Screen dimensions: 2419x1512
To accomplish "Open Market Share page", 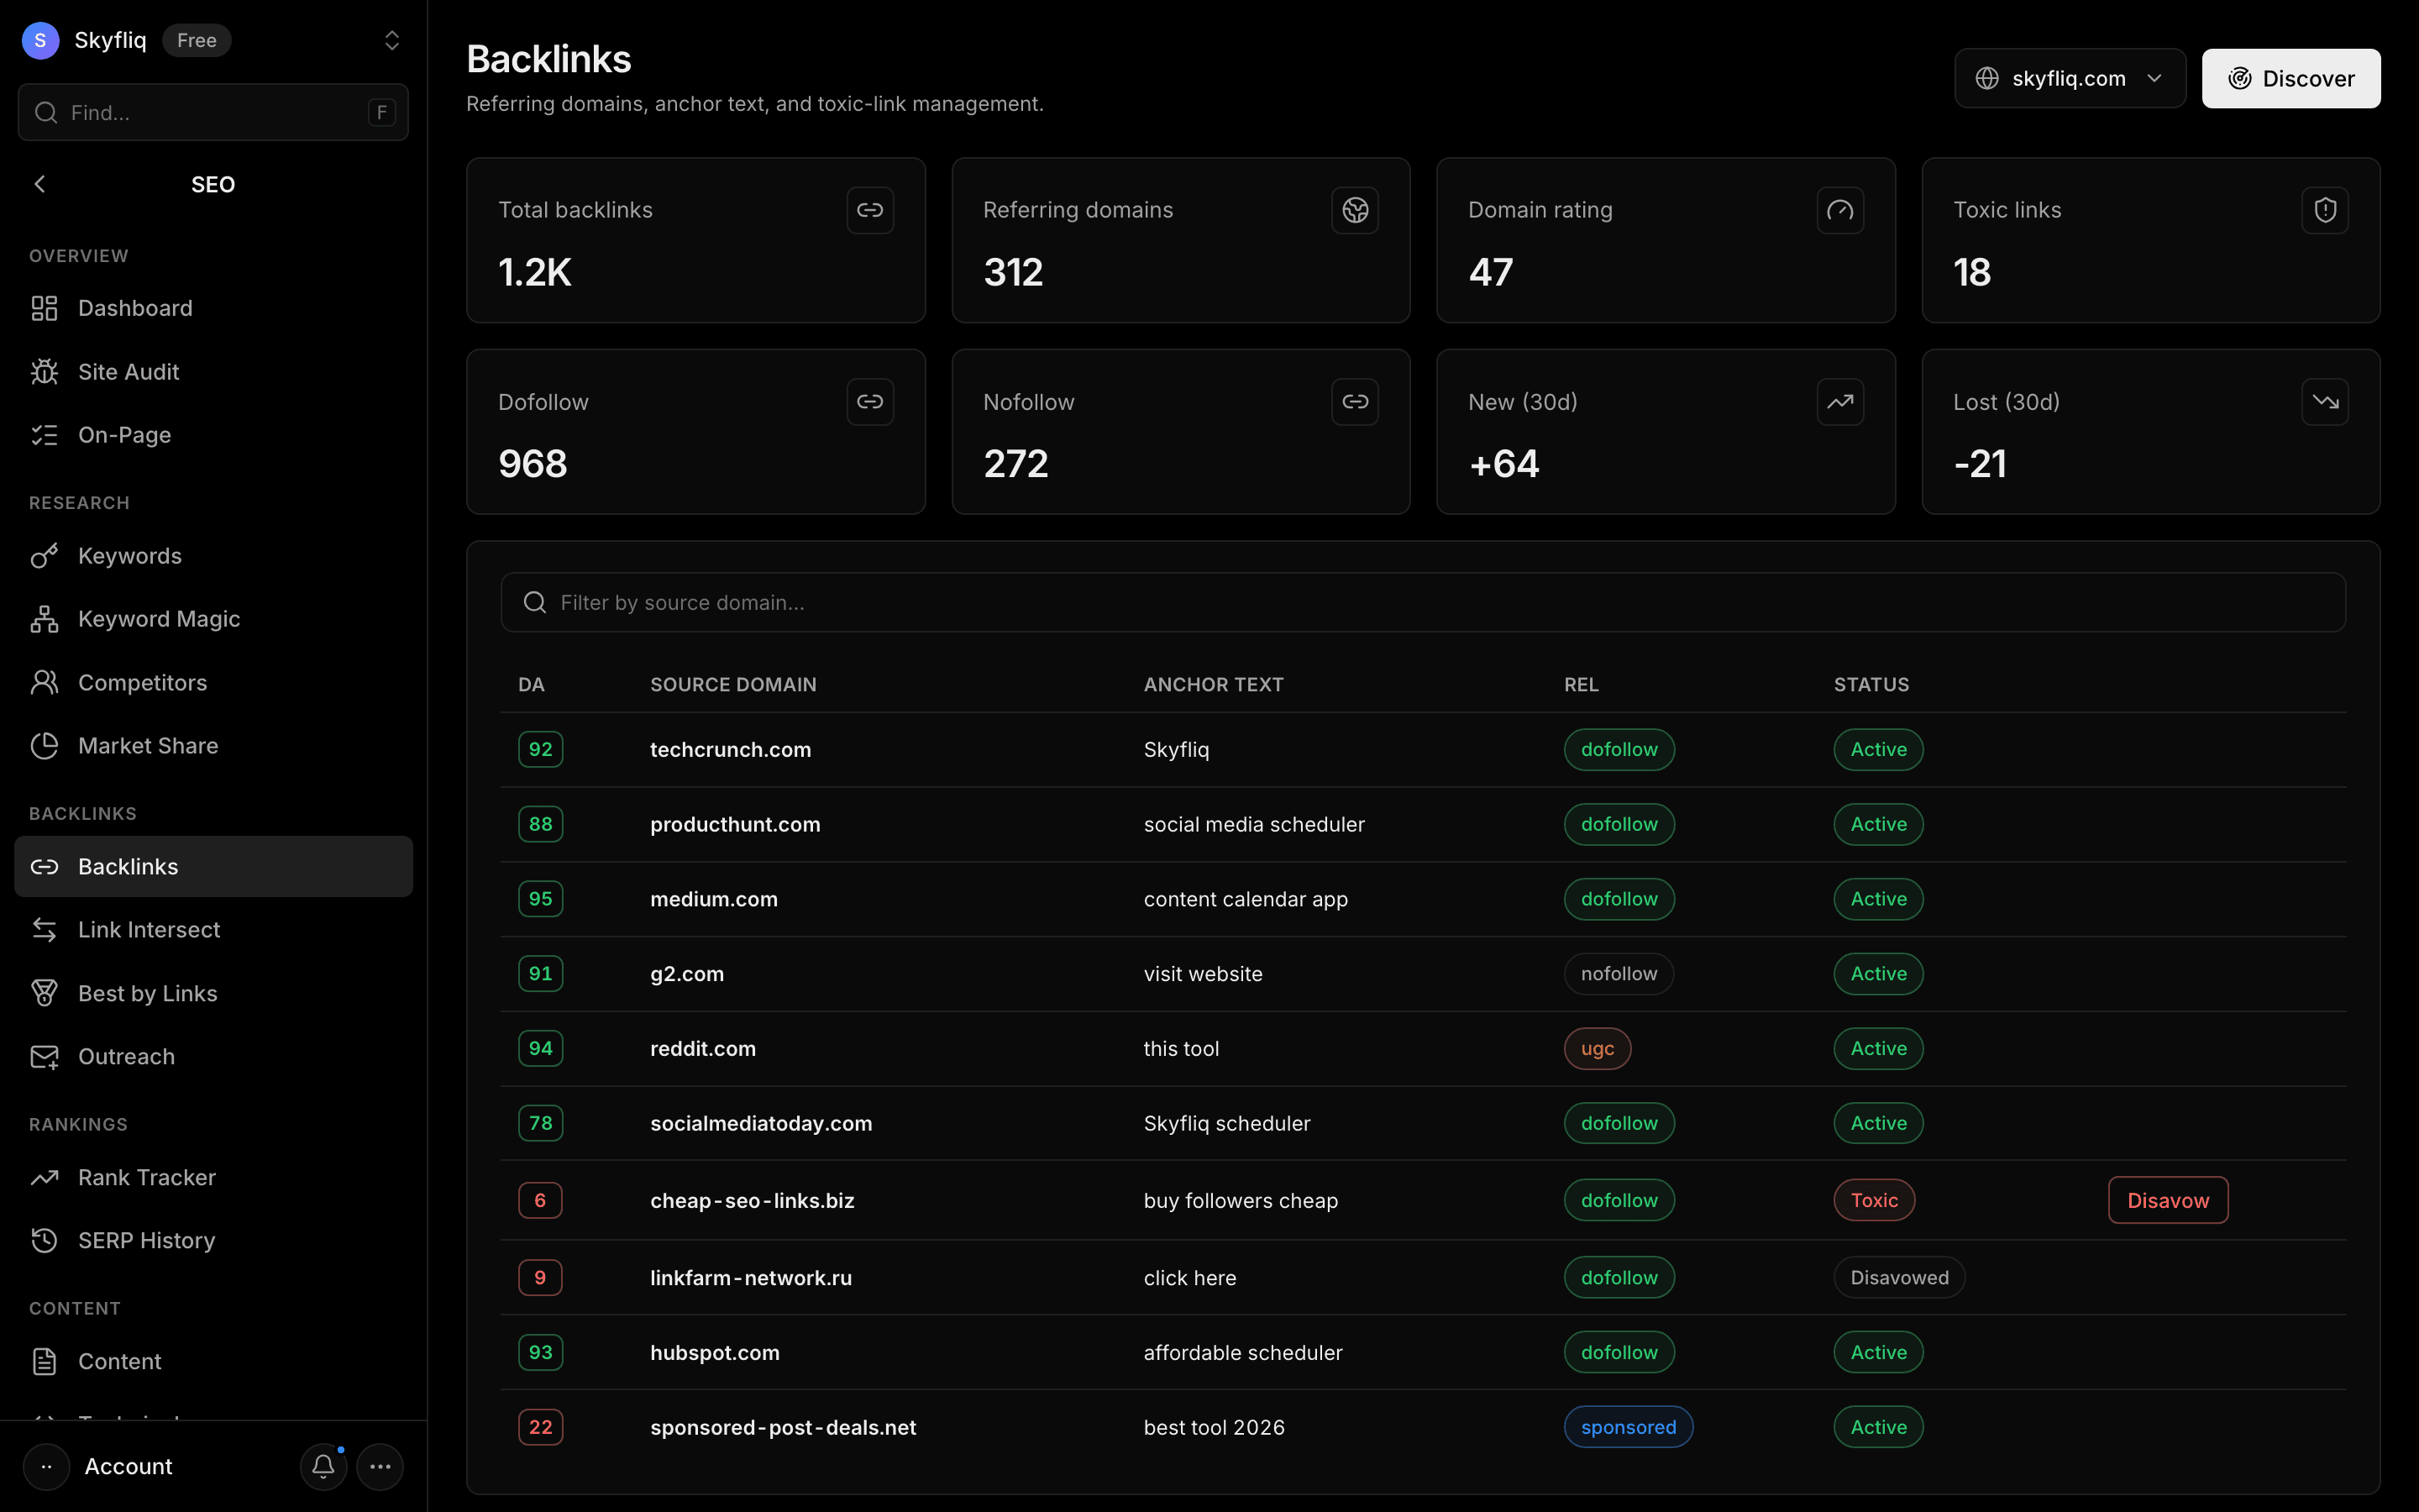I will (x=213, y=746).
